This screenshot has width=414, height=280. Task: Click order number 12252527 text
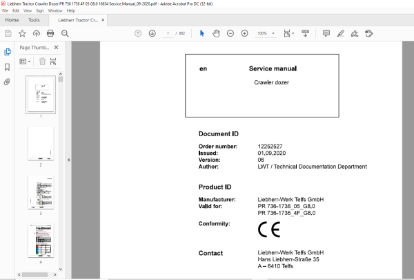[x=270, y=147]
